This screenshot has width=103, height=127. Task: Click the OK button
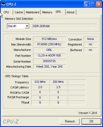click(91, 121)
